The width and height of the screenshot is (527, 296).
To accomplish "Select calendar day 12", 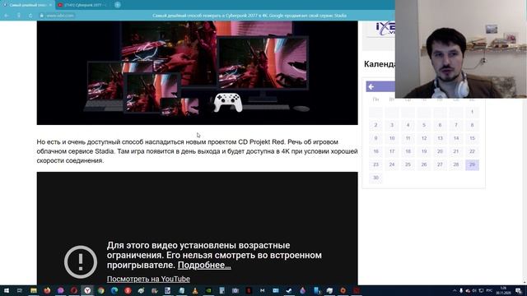I will 424,138.
